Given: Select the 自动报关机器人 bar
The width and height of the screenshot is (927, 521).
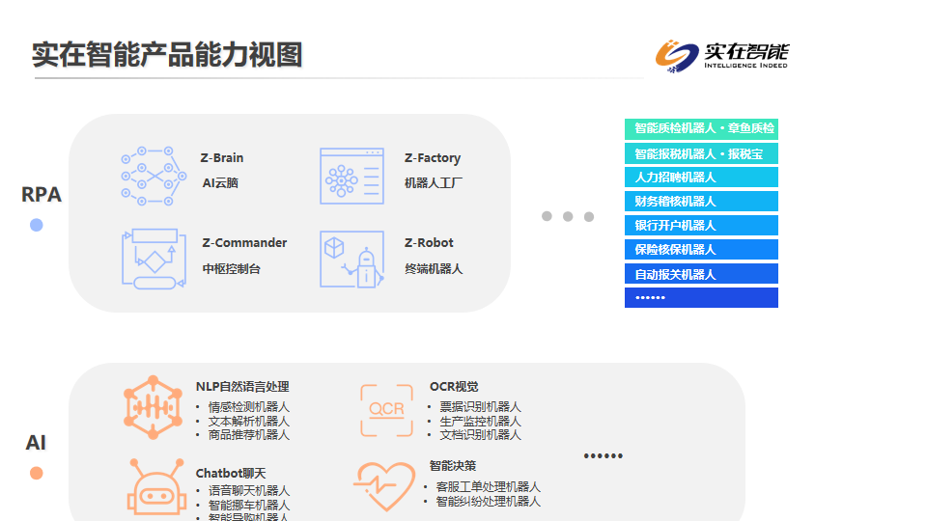Looking at the screenshot, I should (x=701, y=274).
